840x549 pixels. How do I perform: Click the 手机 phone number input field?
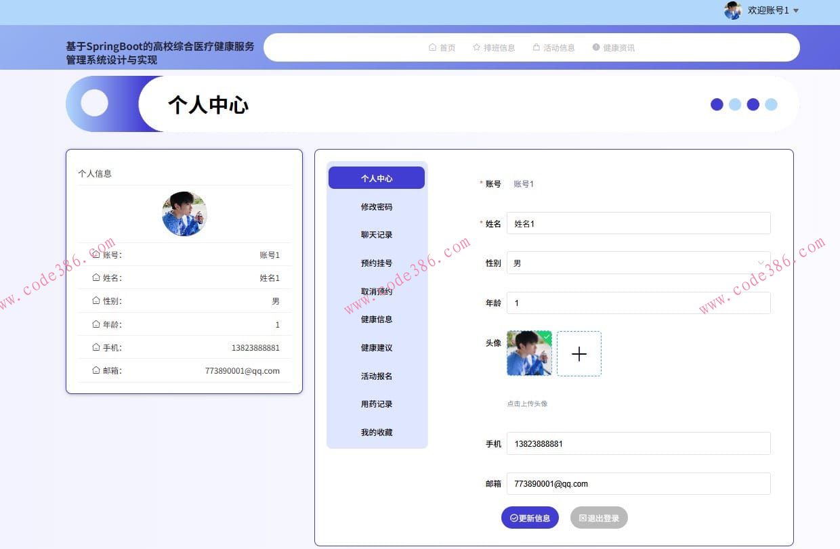pyautogui.click(x=639, y=443)
